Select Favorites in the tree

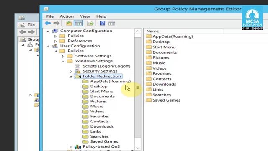(100, 117)
